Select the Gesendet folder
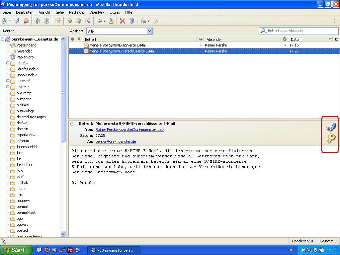This screenshot has height=255, width=340. (x=24, y=51)
